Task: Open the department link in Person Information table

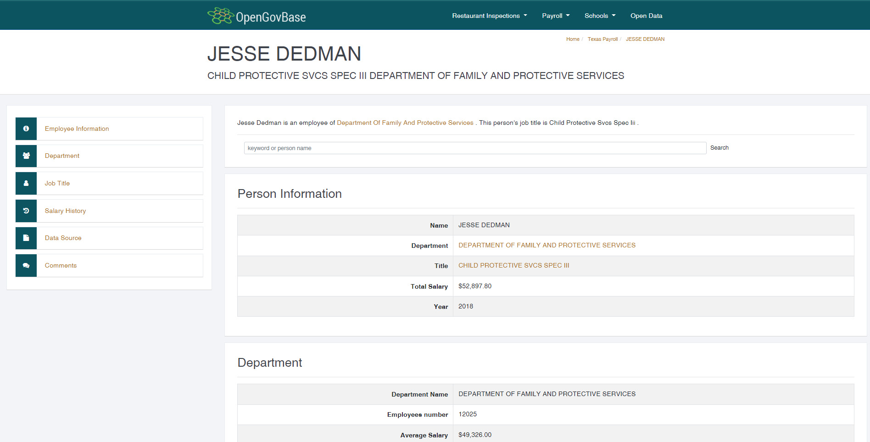Action: coord(547,245)
